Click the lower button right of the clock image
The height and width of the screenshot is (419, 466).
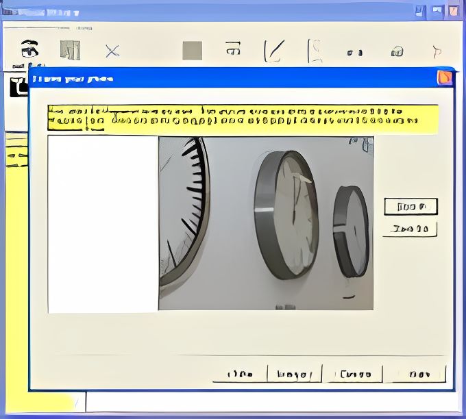(x=410, y=229)
